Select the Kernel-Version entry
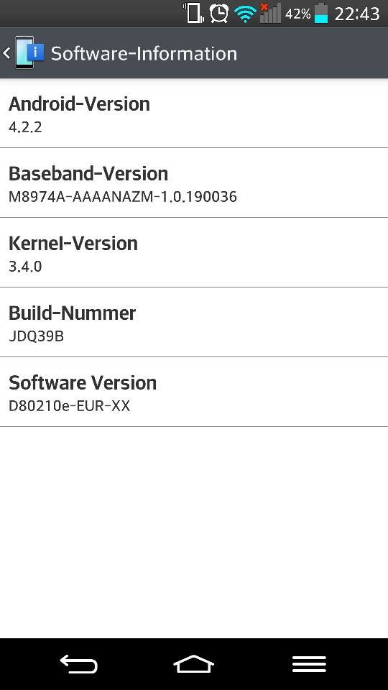Viewport: 388px width, 690px height. pos(194,252)
